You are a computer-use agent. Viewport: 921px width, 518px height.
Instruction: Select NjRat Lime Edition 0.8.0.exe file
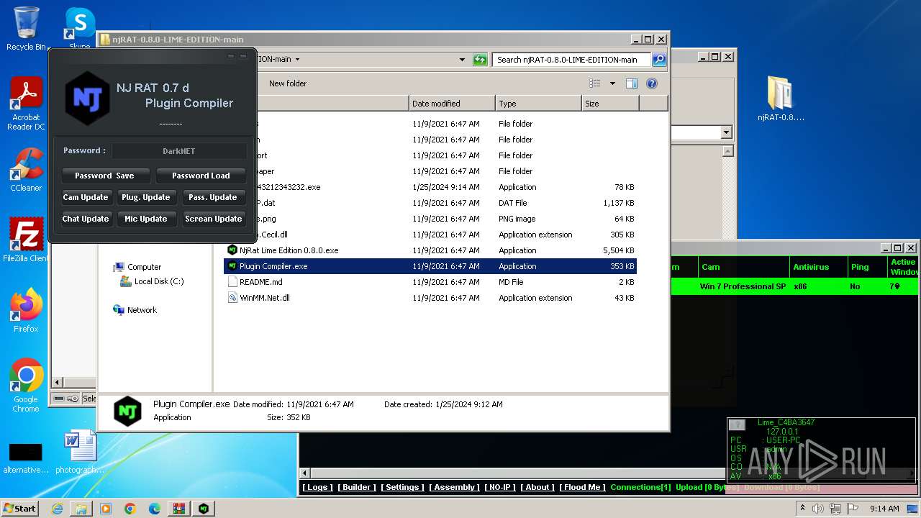click(x=430, y=250)
